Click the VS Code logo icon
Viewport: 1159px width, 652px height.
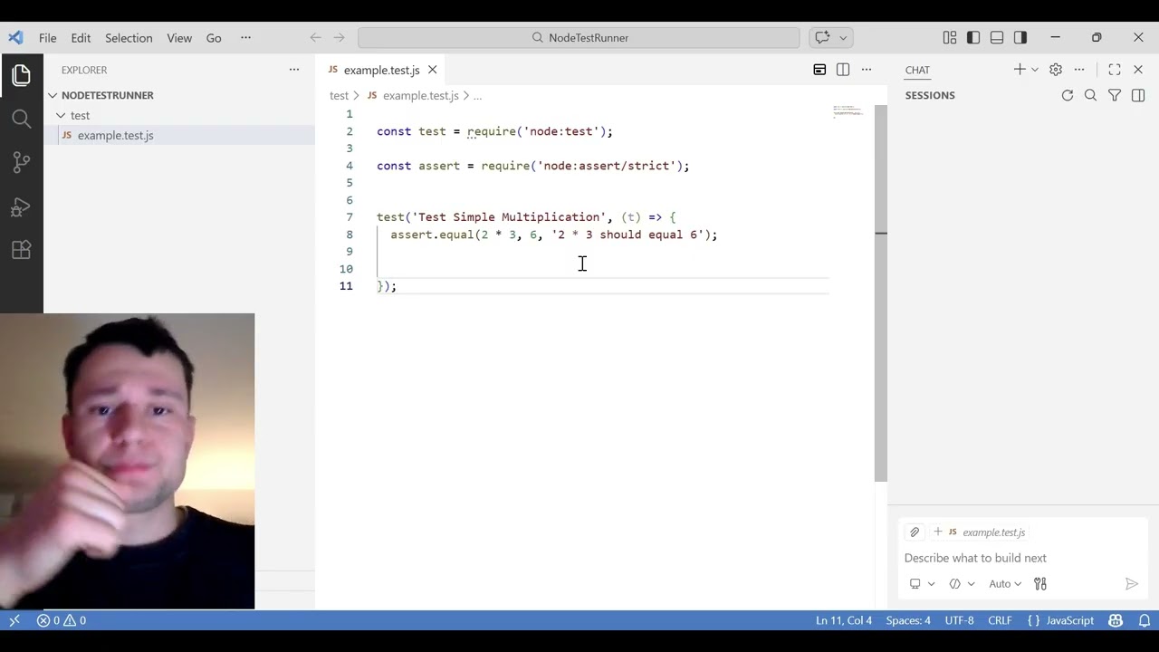coord(15,37)
